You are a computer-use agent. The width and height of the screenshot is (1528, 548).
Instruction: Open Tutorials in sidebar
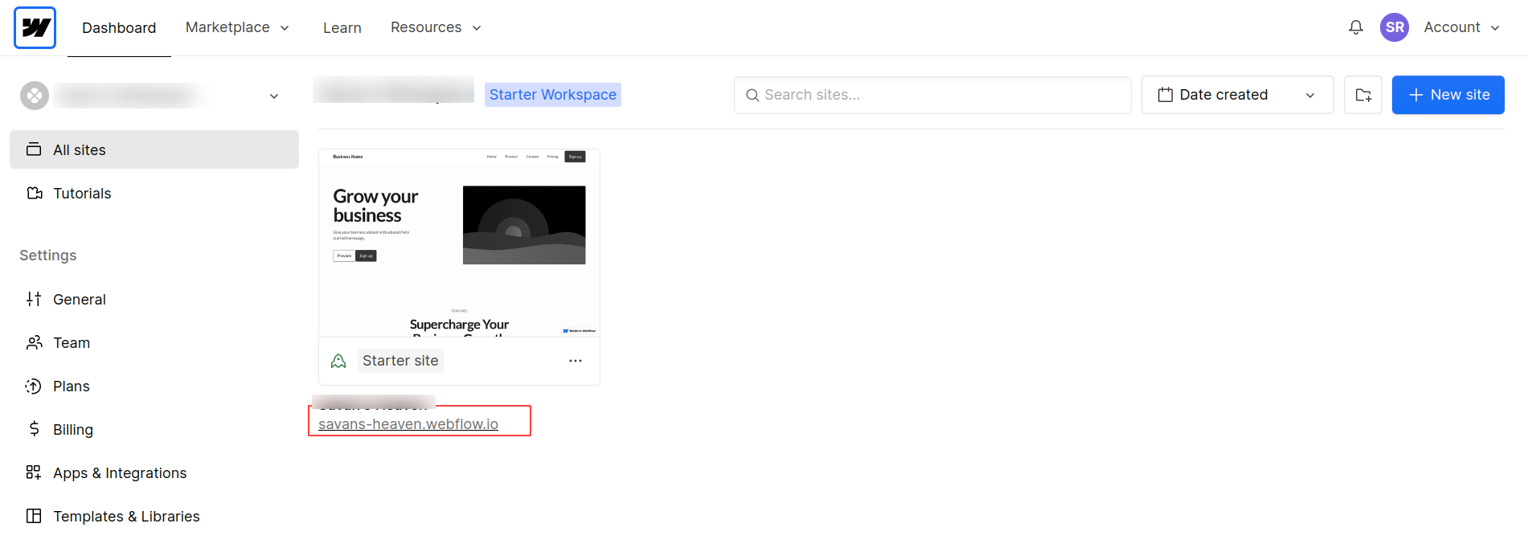[154, 193]
